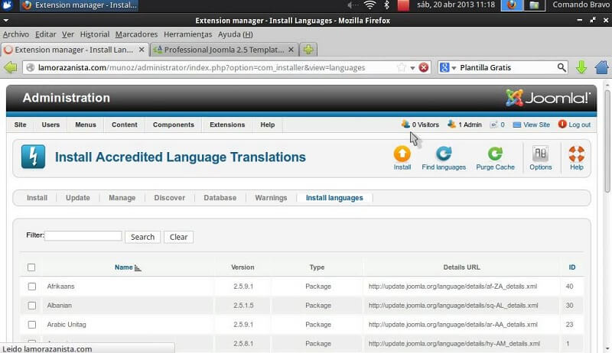This screenshot has width=612, height=353.
Task: Open the Marcadores menu
Action: pos(136,34)
